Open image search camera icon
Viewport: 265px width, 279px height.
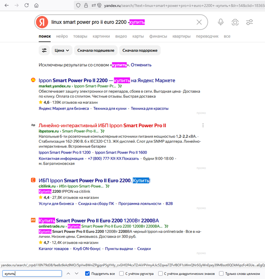tap(235, 22)
